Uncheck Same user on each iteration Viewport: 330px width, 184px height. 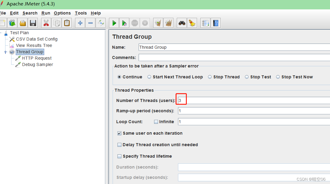(119, 133)
